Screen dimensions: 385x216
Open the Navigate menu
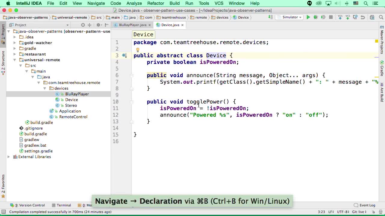click(96, 3)
